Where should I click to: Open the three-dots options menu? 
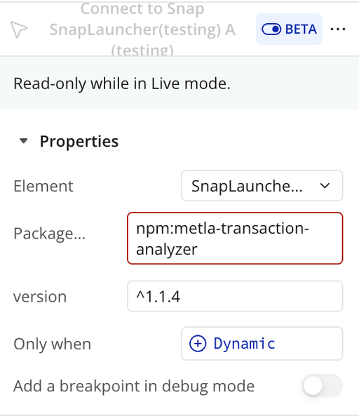click(x=338, y=29)
